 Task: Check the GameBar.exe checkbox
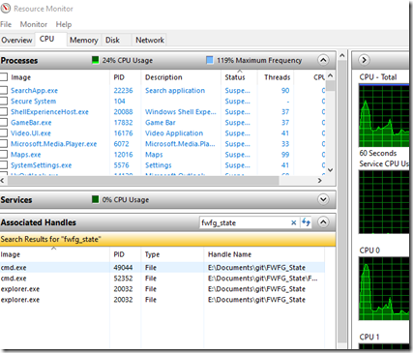tap(4, 123)
